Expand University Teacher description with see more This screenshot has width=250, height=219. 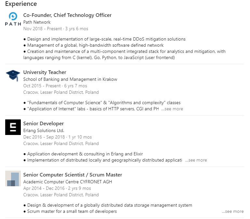[172, 109]
